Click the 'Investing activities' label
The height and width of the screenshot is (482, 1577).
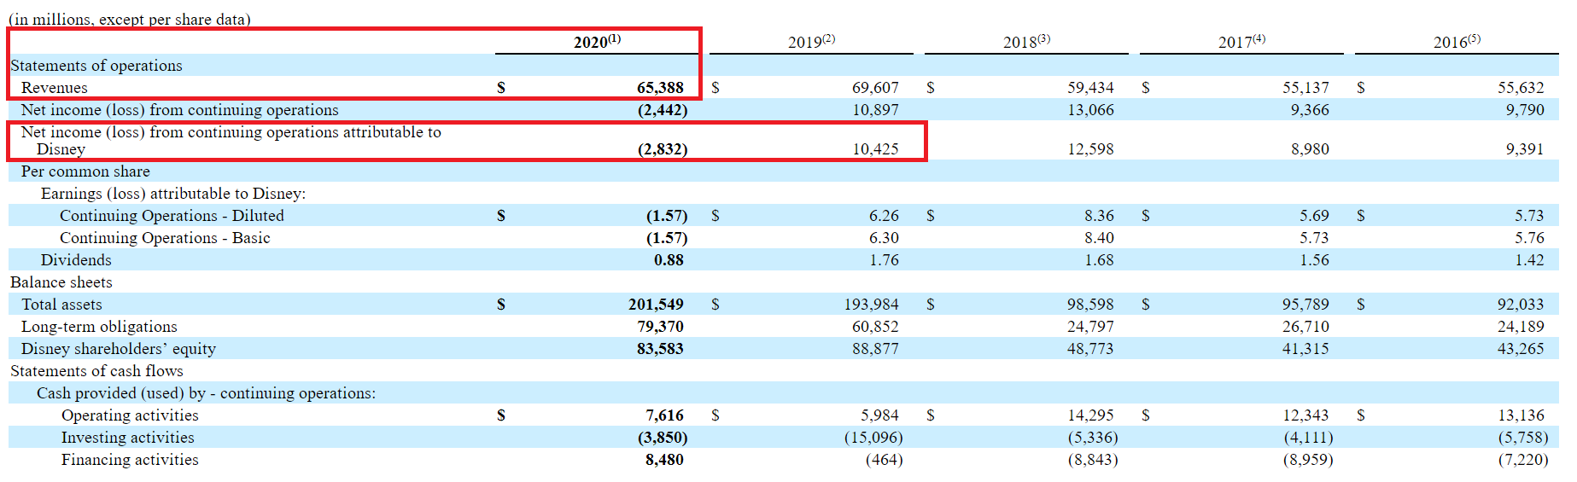coord(128,438)
